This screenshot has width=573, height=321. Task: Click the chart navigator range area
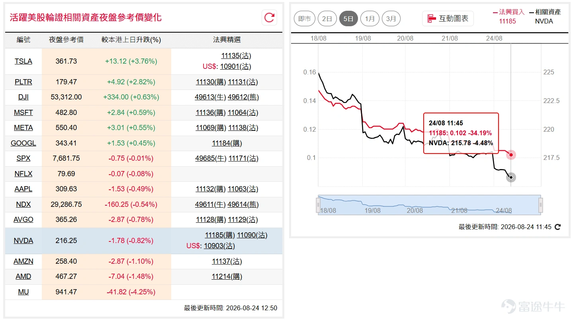[x=429, y=205]
